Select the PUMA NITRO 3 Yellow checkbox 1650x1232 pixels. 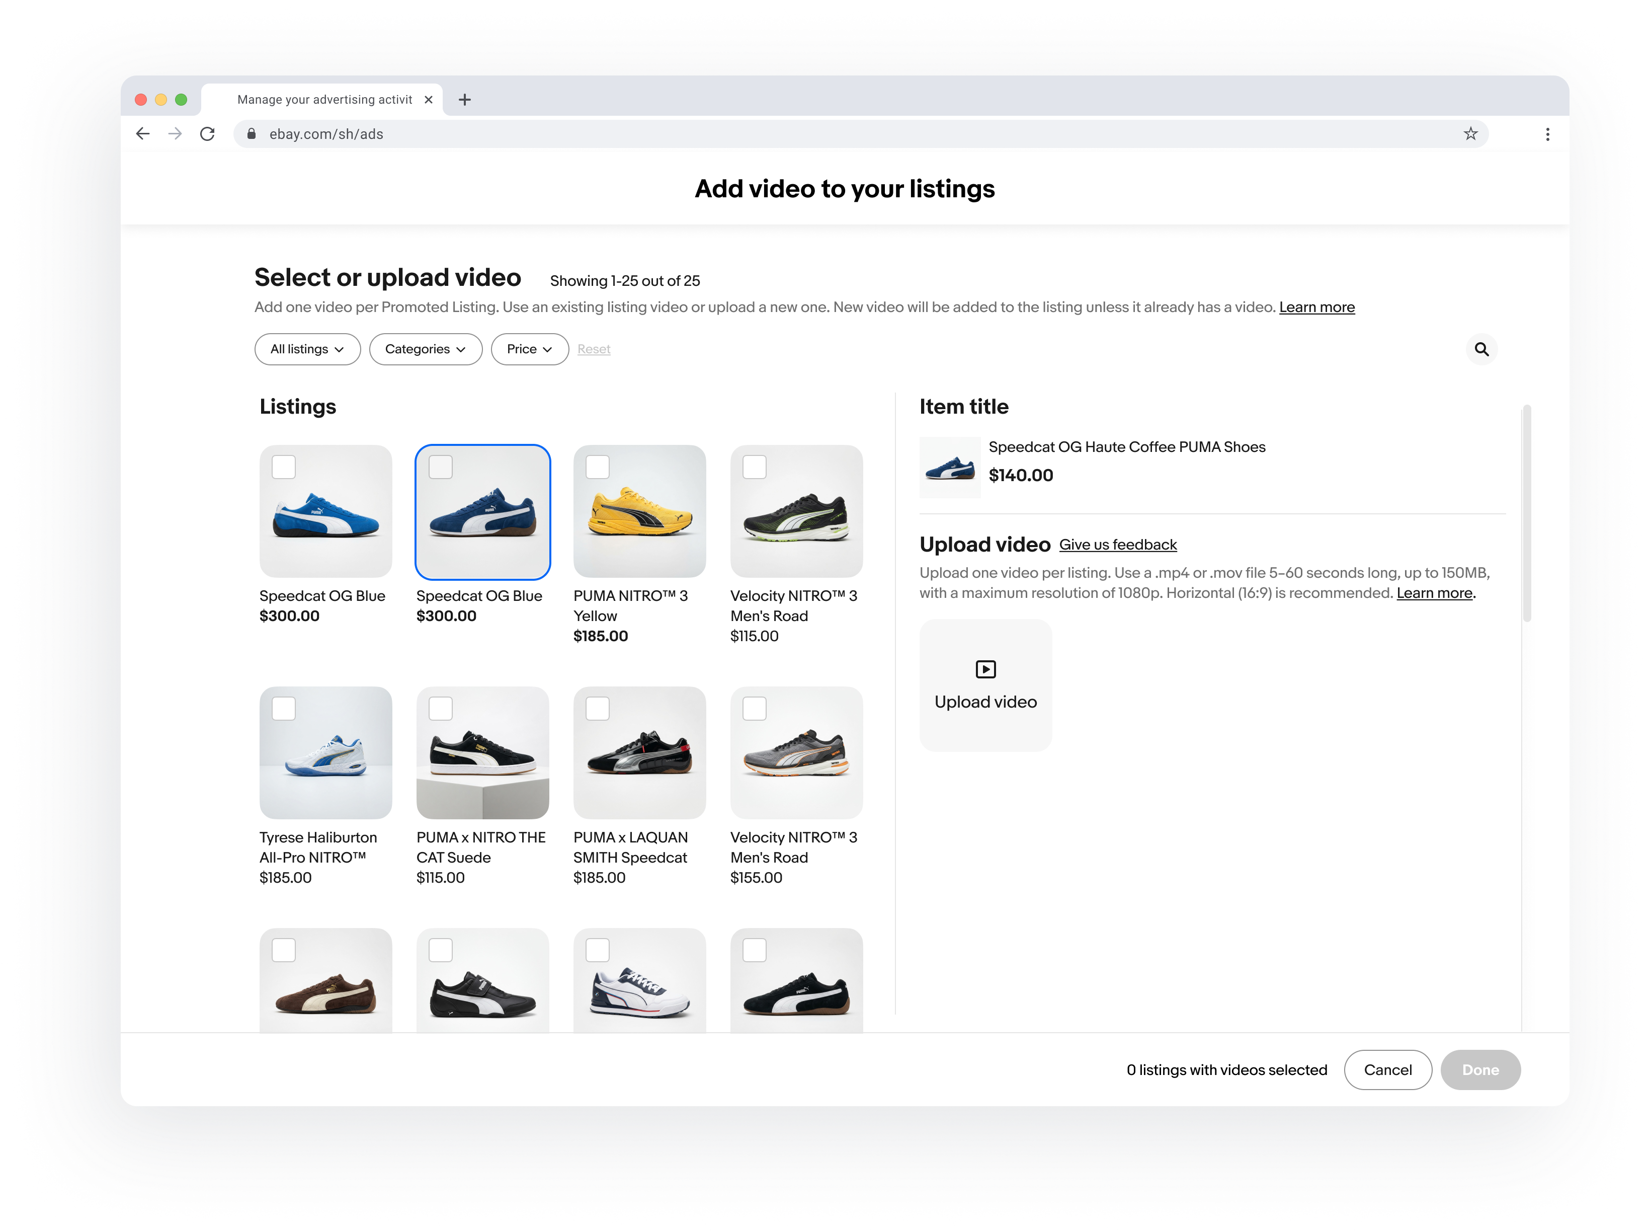click(598, 467)
